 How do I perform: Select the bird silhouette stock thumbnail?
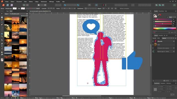click(x=8, y=35)
